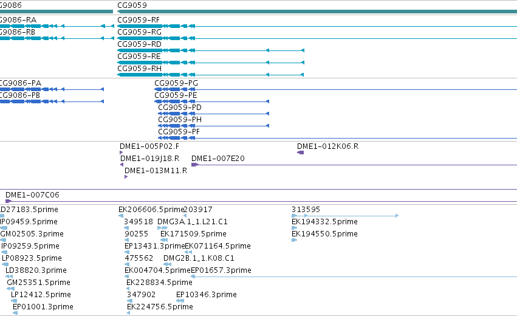Select the 313595 feature span line
The width and height of the screenshot is (517, 316).
click(345, 216)
